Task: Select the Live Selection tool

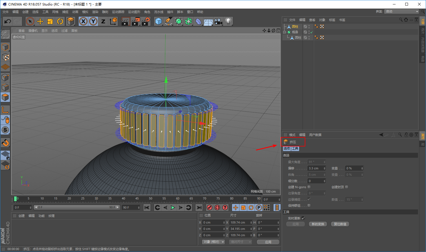Action: pos(30,21)
